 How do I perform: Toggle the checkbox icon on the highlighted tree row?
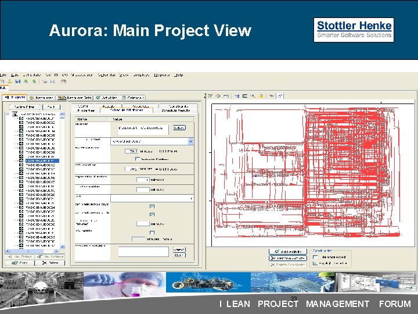21,160
